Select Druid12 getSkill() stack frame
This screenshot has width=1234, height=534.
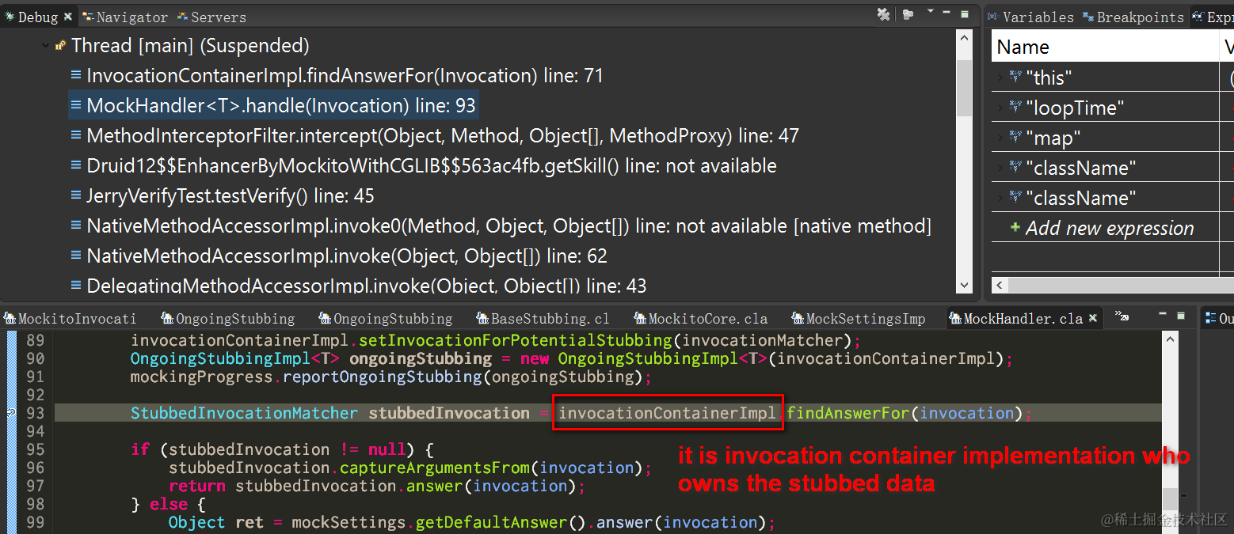click(x=432, y=166)
